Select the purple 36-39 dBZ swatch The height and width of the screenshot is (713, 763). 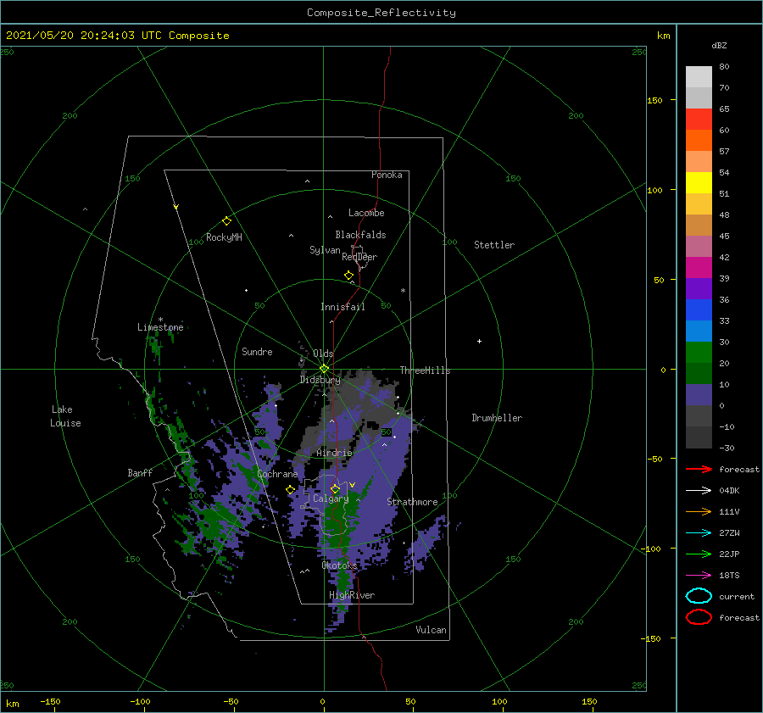coord(699,288)
